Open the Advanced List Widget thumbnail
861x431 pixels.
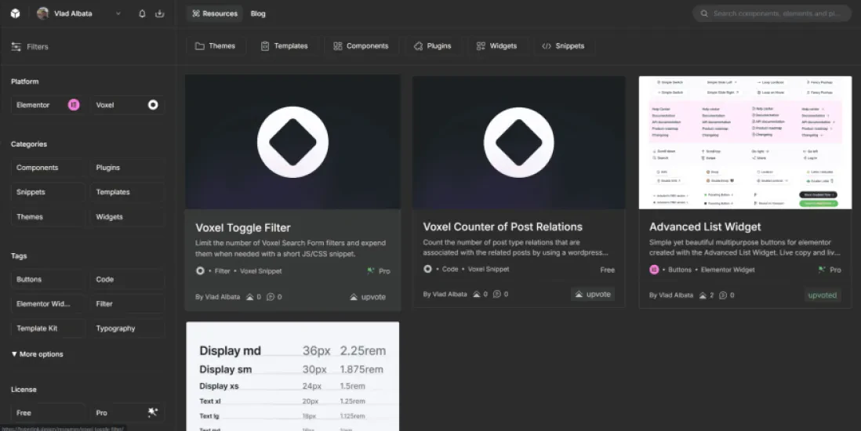coord(745,142)
